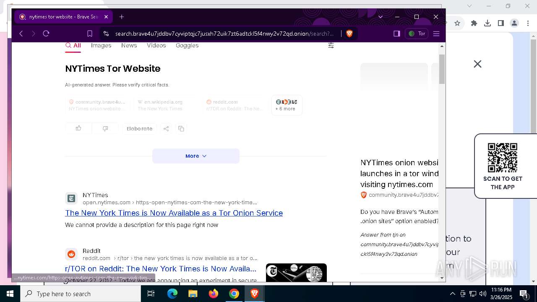Open NYTimes Tor Onion Service result

point(174,213)
